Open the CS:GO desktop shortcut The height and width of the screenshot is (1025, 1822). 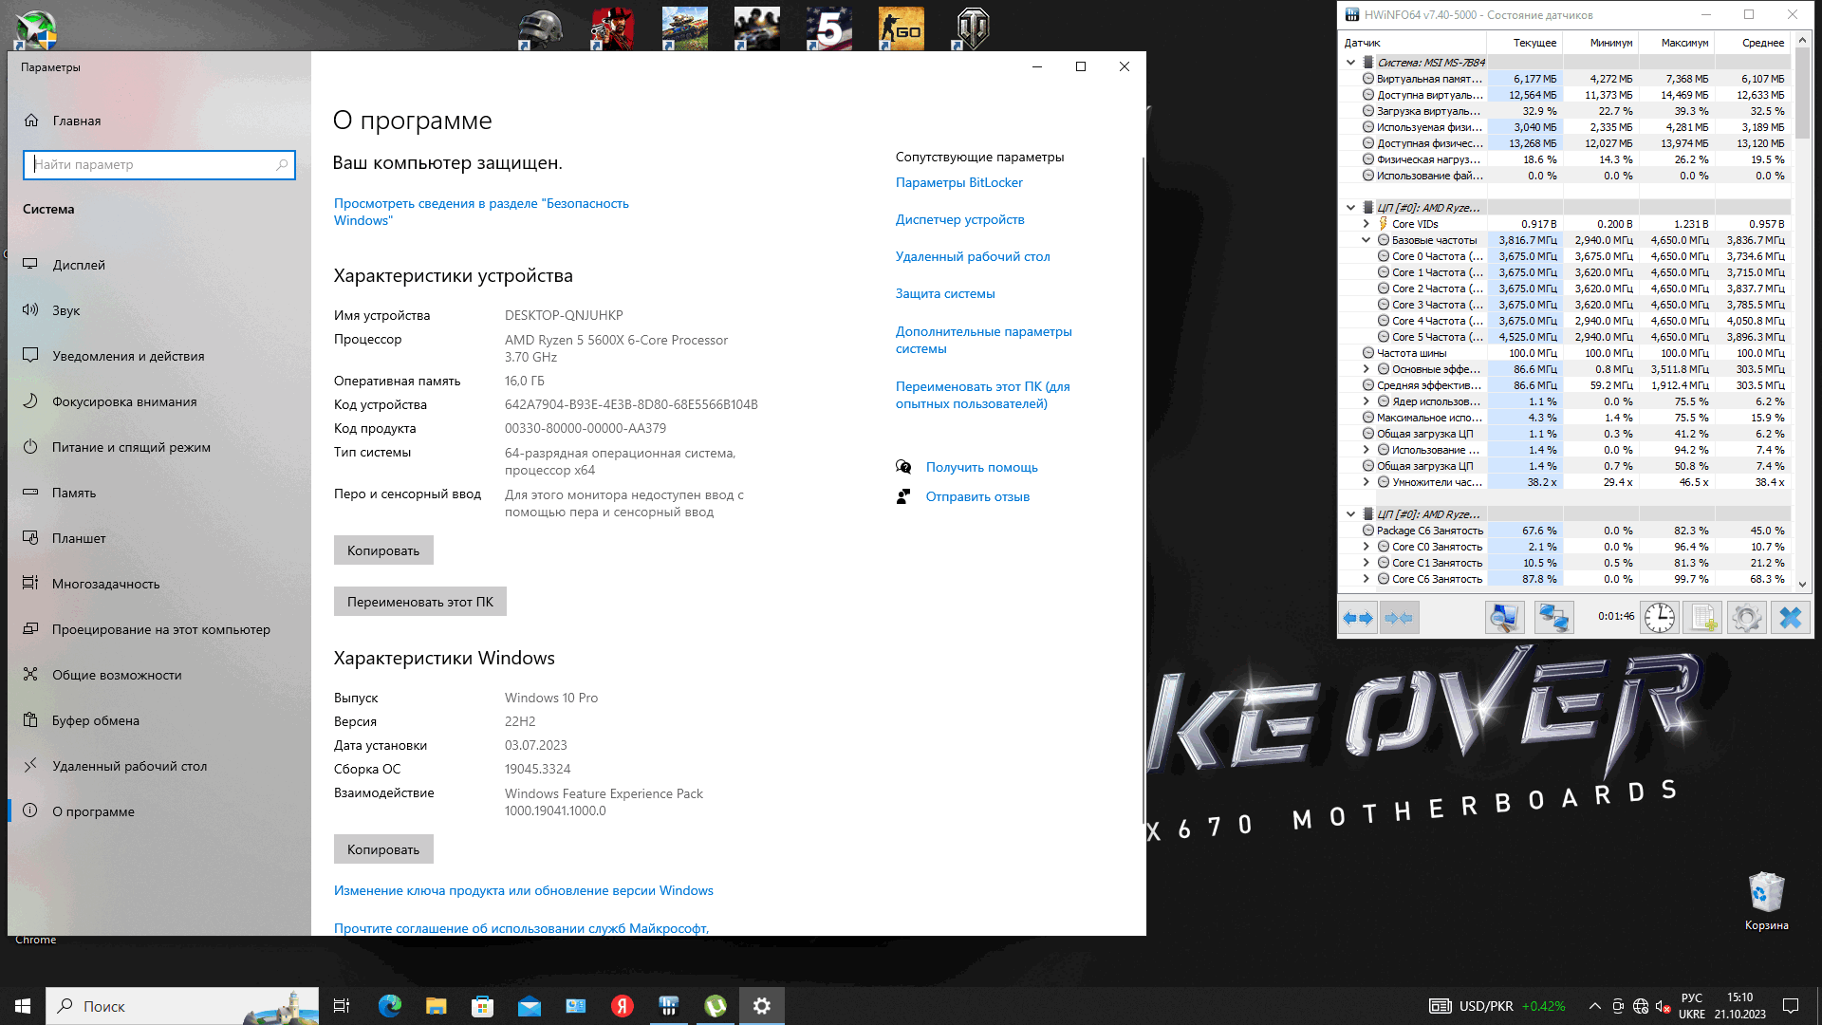pos(902,28)
